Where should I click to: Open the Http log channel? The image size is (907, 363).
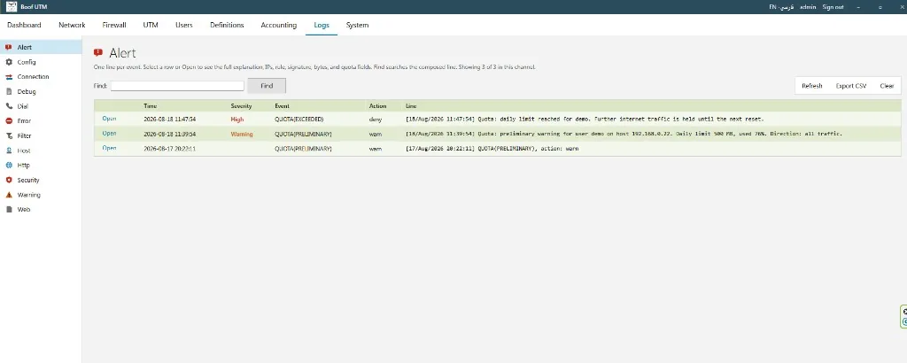[x=41, y=166]
